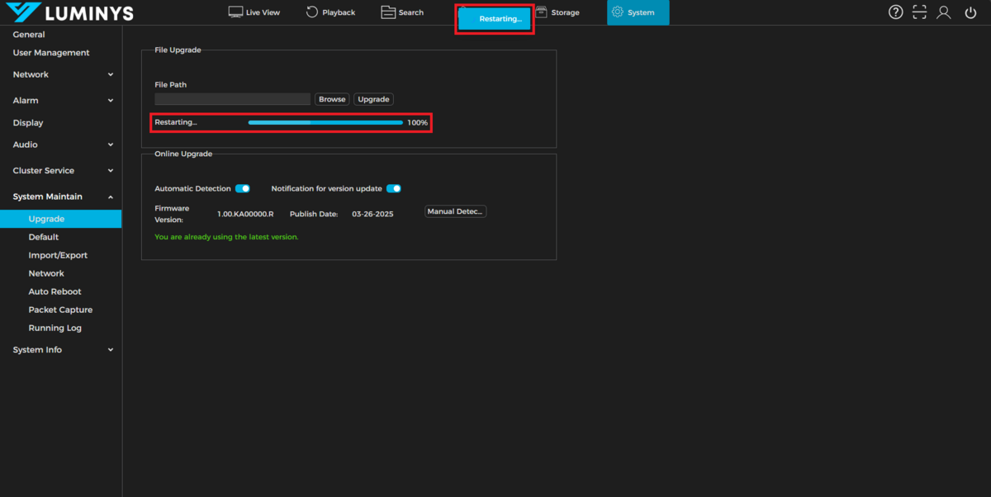Image resolution: width=991 pixels, height=497 pixels.
Task: Click the QR scan frame icon
Action: click(919, 12)
